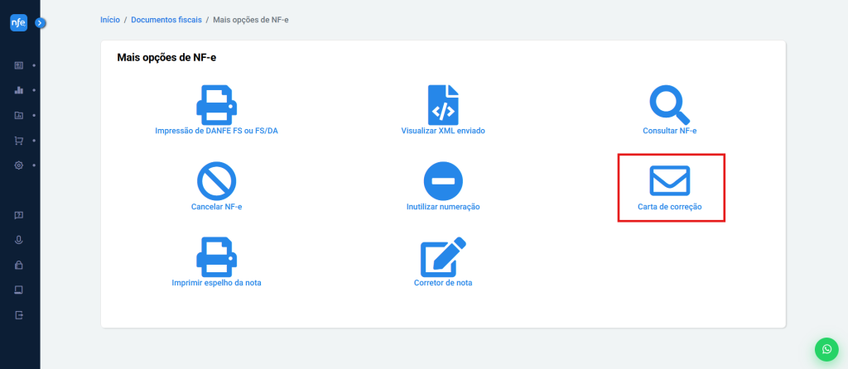Open the Carta de correção envelope icon
The image size is (848, 369).
click(x=670, y=180)
